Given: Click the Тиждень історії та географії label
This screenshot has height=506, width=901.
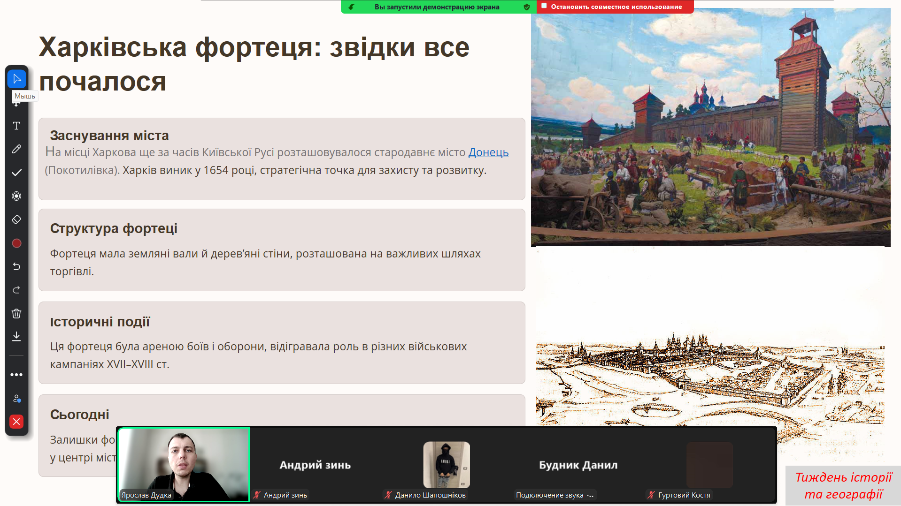Looking at the screenshot, I should point(843,486).
